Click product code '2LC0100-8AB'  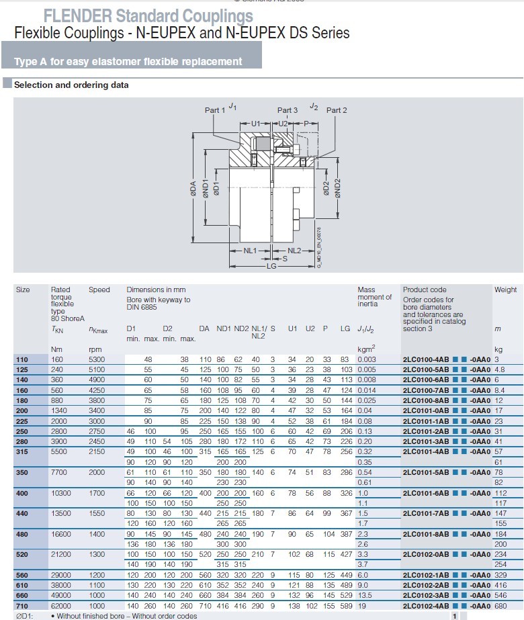426,400
